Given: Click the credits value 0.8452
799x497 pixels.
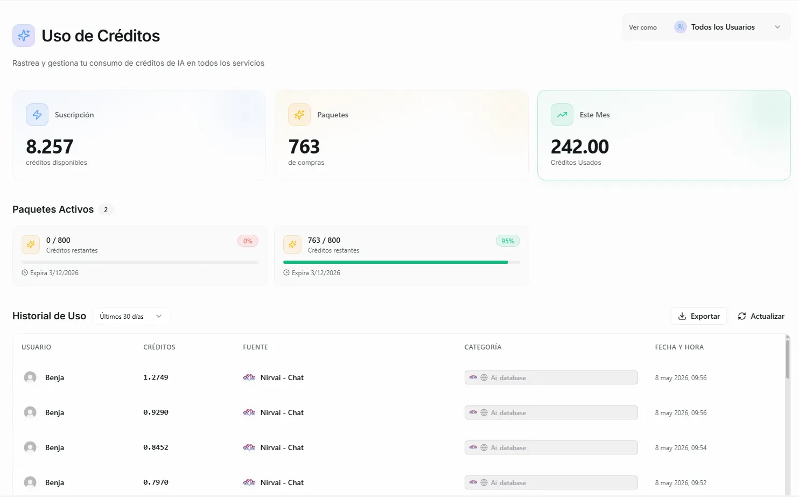Looking at the screenshot, I should [156, 447].
